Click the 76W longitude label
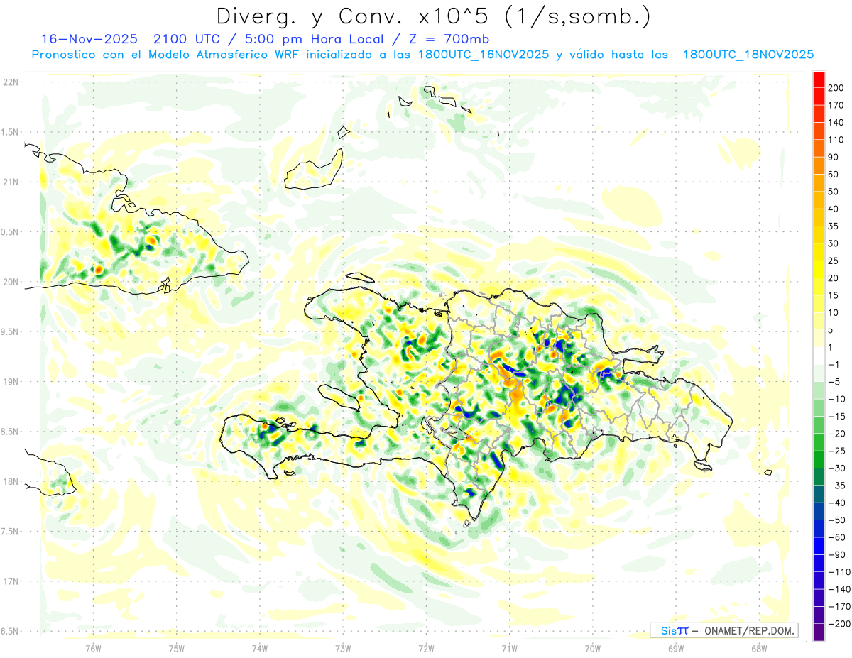The height and width of the screenshot is (658, 852). tap(93, 649)
